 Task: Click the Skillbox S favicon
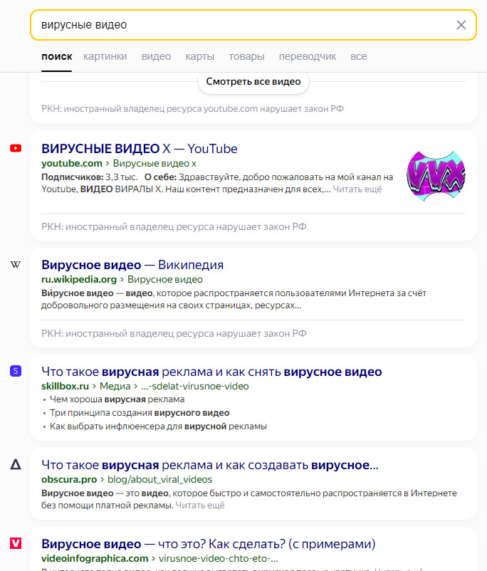[x=16, y=371]
